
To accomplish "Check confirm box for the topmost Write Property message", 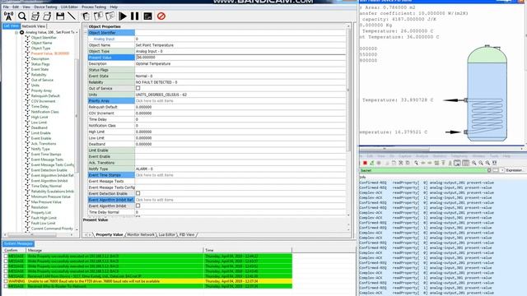I will tap(6, 256).
